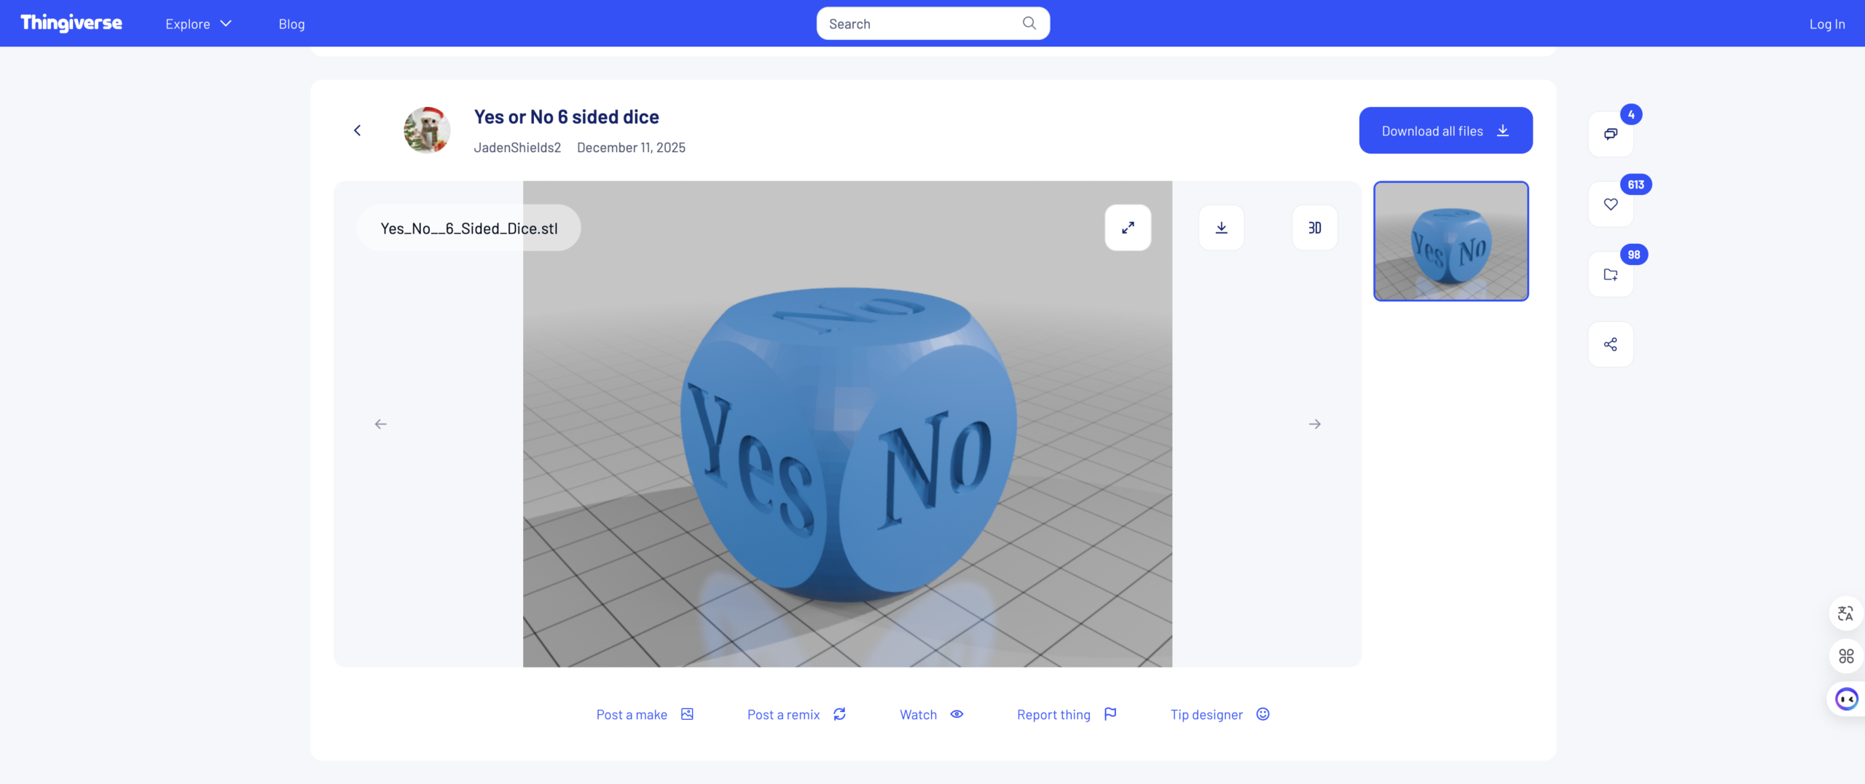The image size is (1865, 784).
Task: Select the dice preview thumbnail
Action: 1450,241
